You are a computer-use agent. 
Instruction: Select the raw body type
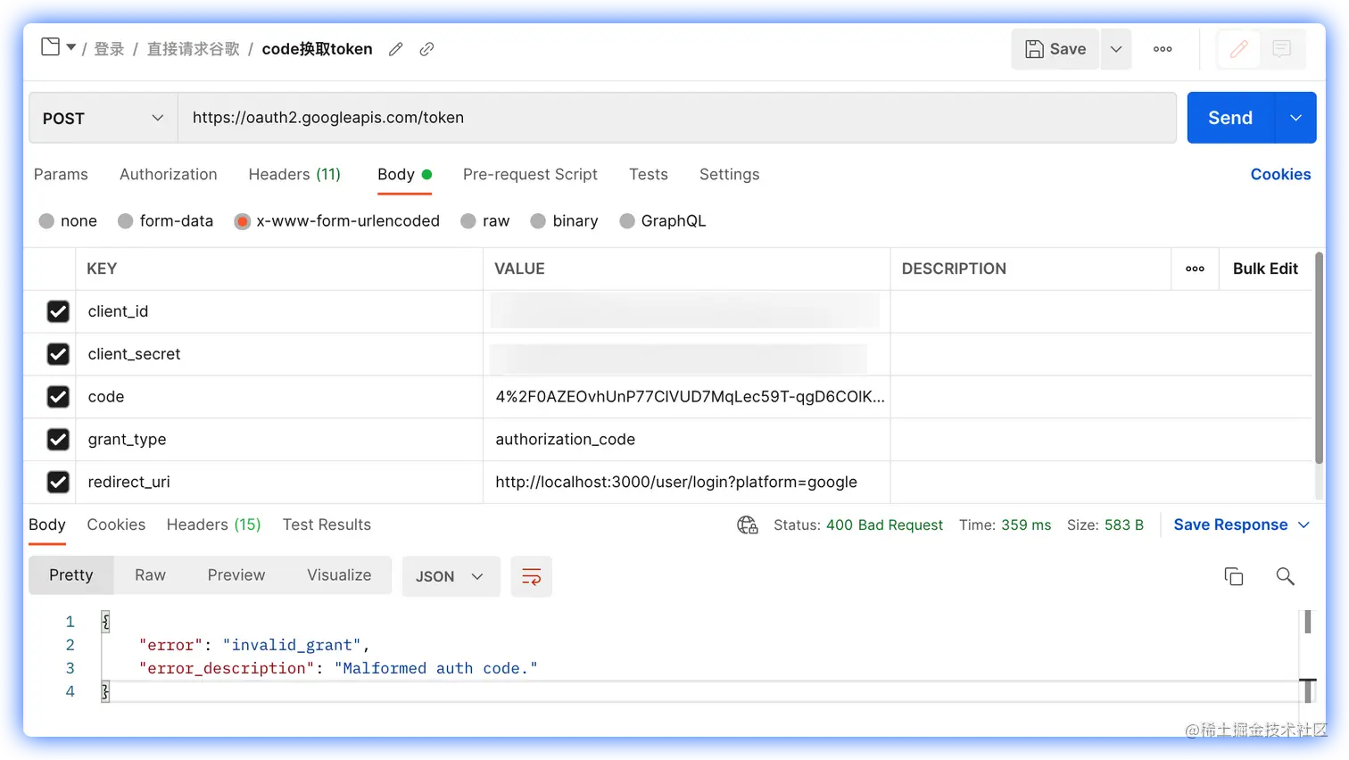pyautogui.click(x=468, y=221)
